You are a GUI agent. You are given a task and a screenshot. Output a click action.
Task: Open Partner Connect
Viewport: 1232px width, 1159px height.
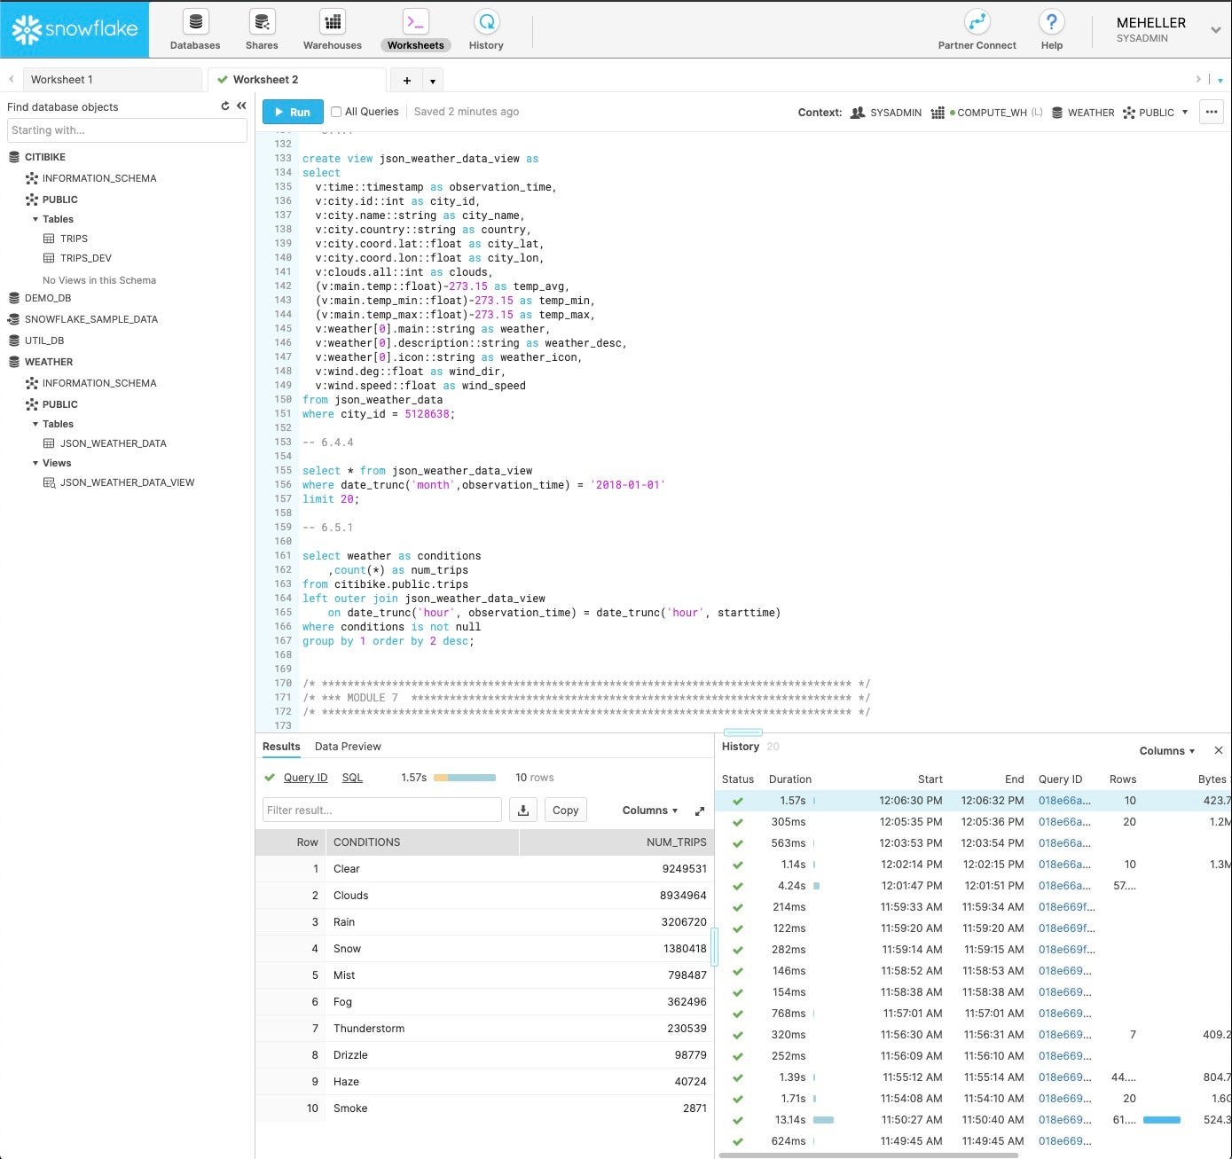click(x=977, y=30)
